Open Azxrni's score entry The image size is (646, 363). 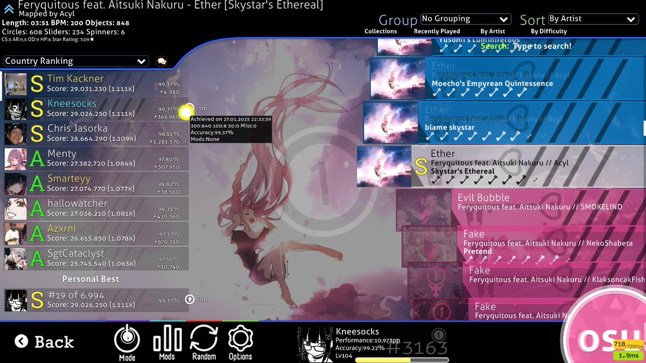(96, 234)
